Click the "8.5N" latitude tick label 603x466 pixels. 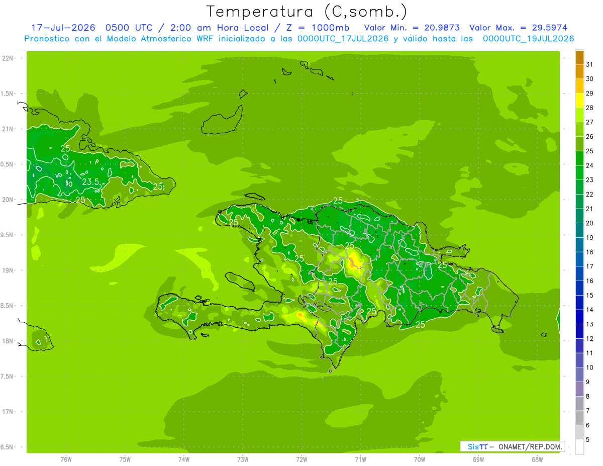point(8,306)
